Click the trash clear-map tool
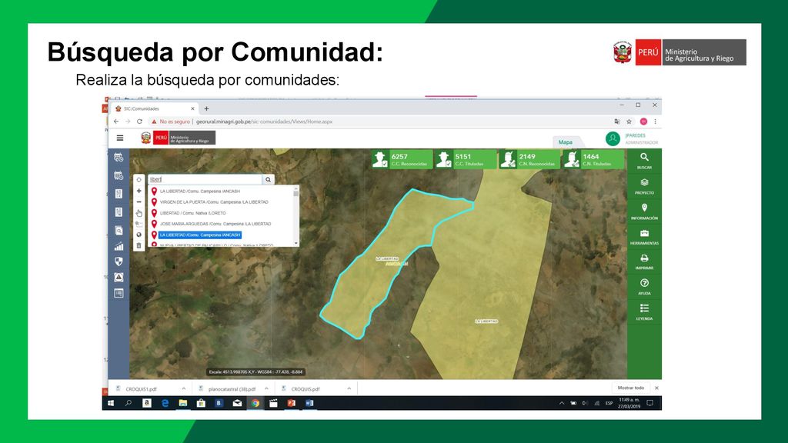Screen dimensions: 788x443 tap(139, 245)
